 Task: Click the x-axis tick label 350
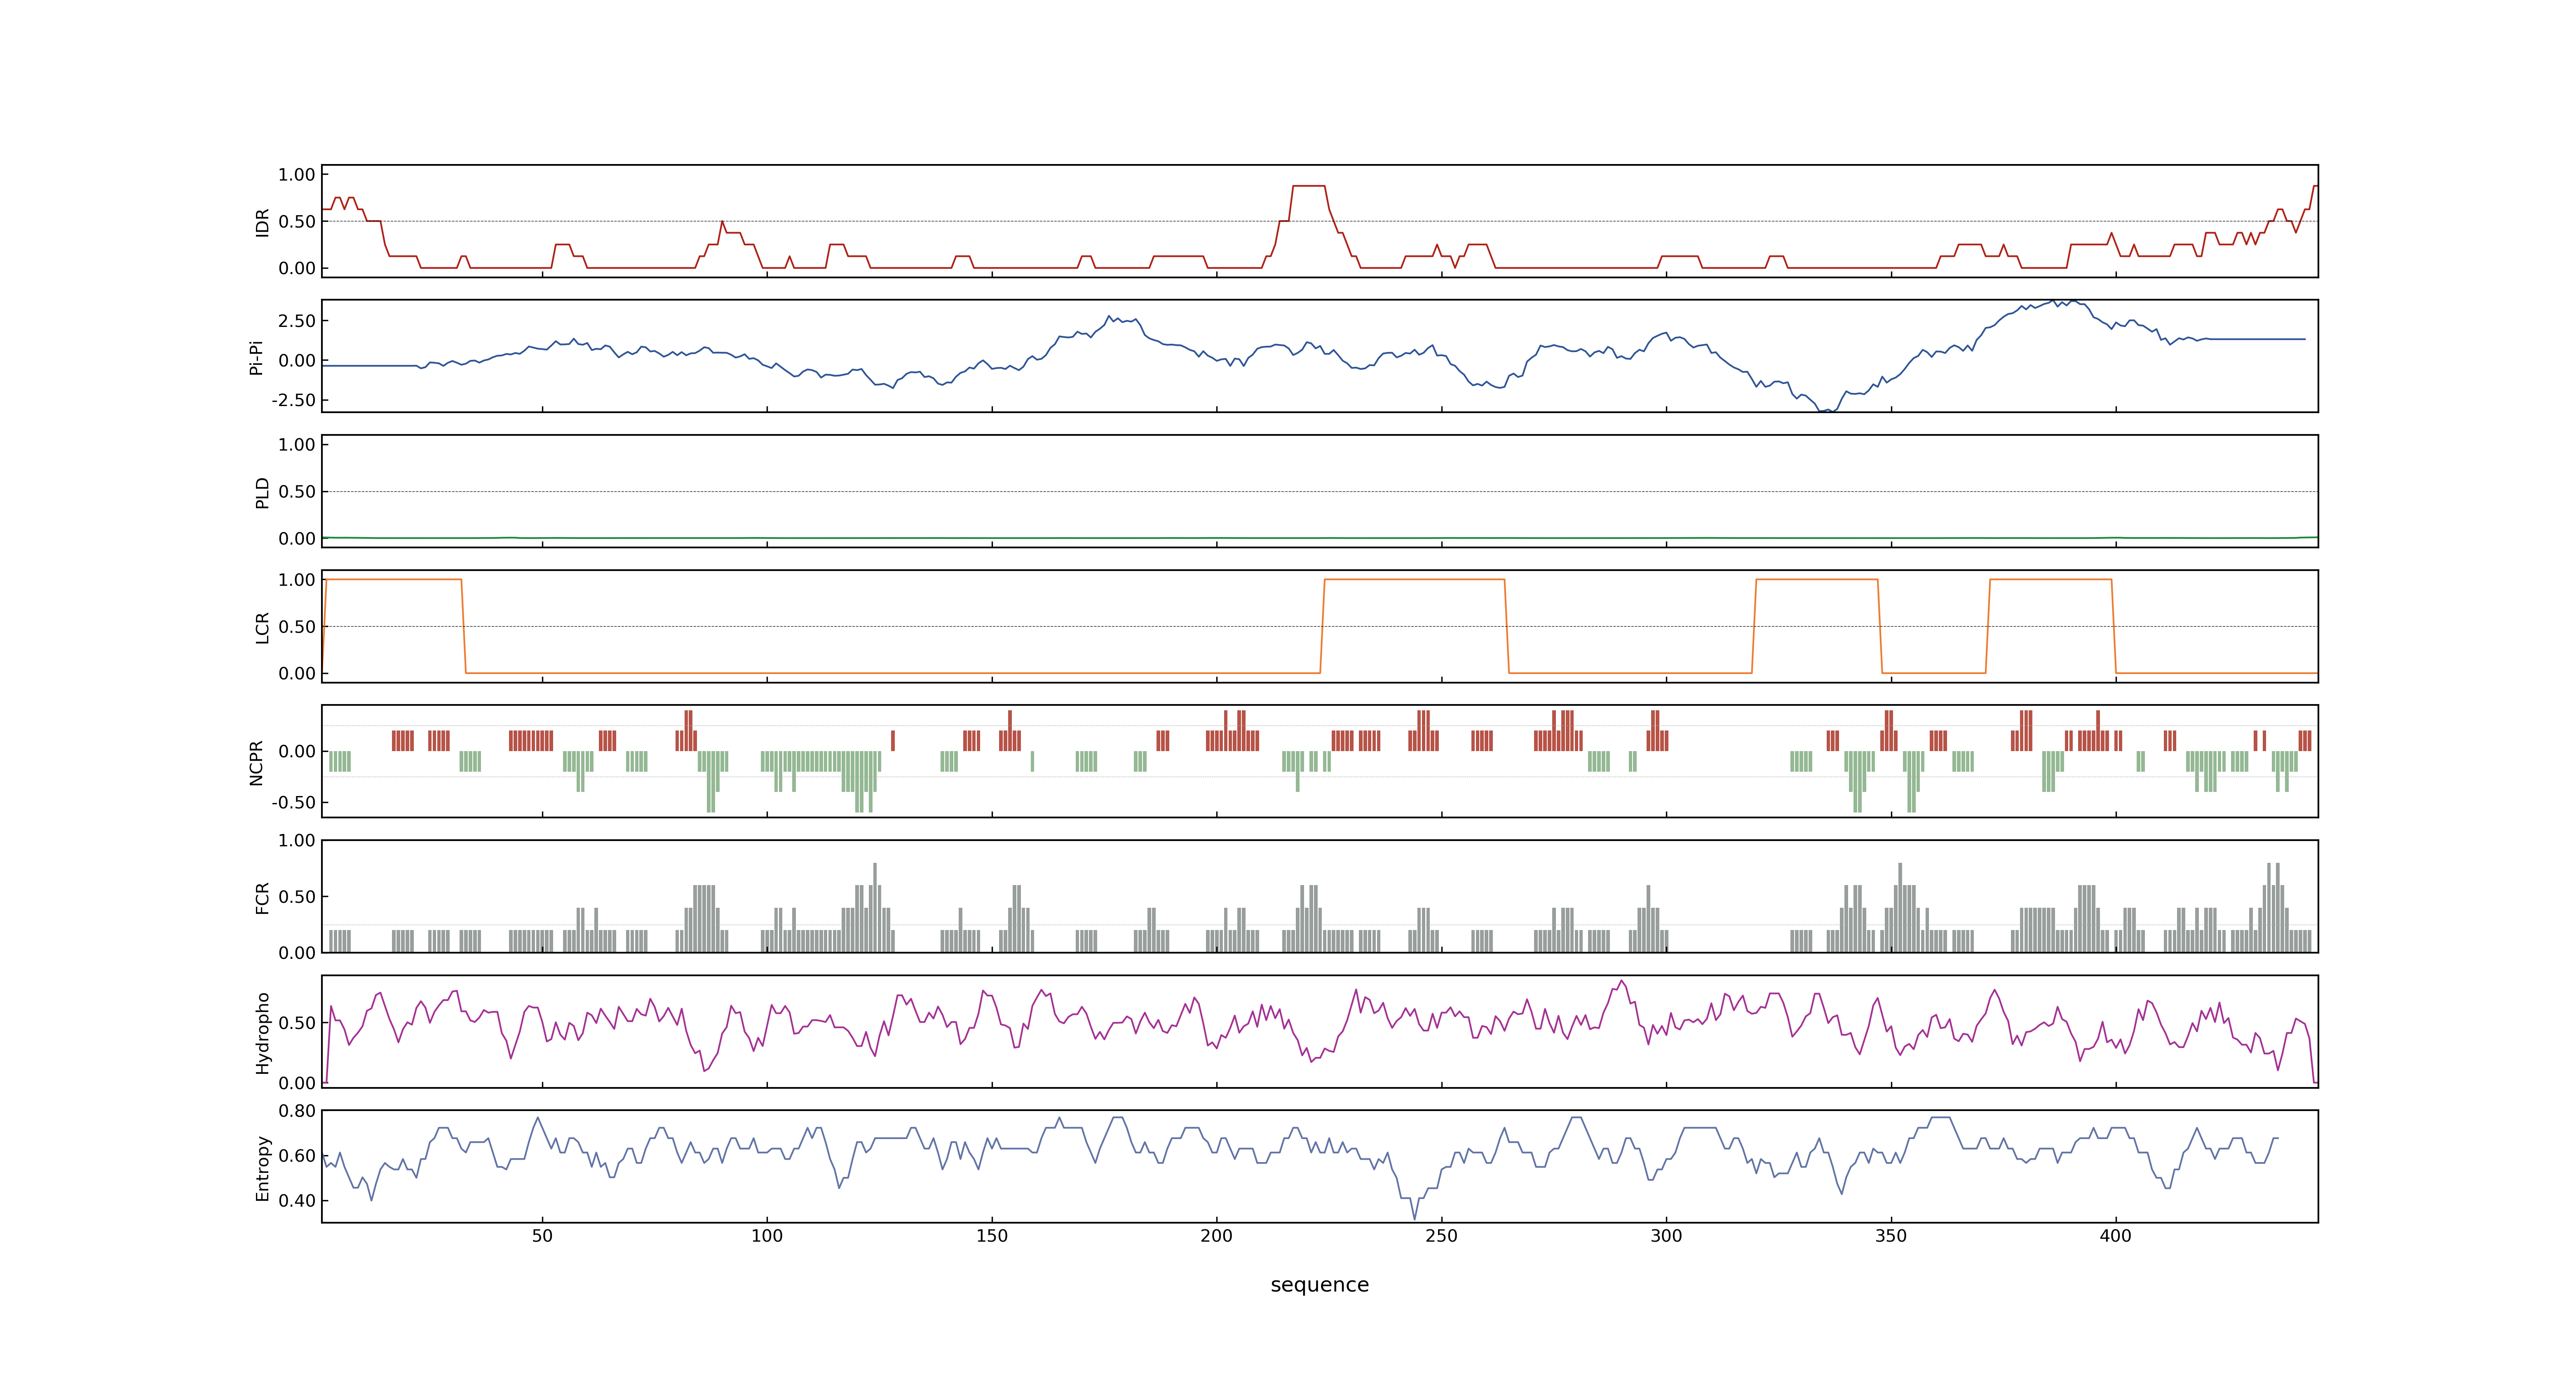(x=1891, y=1236)
